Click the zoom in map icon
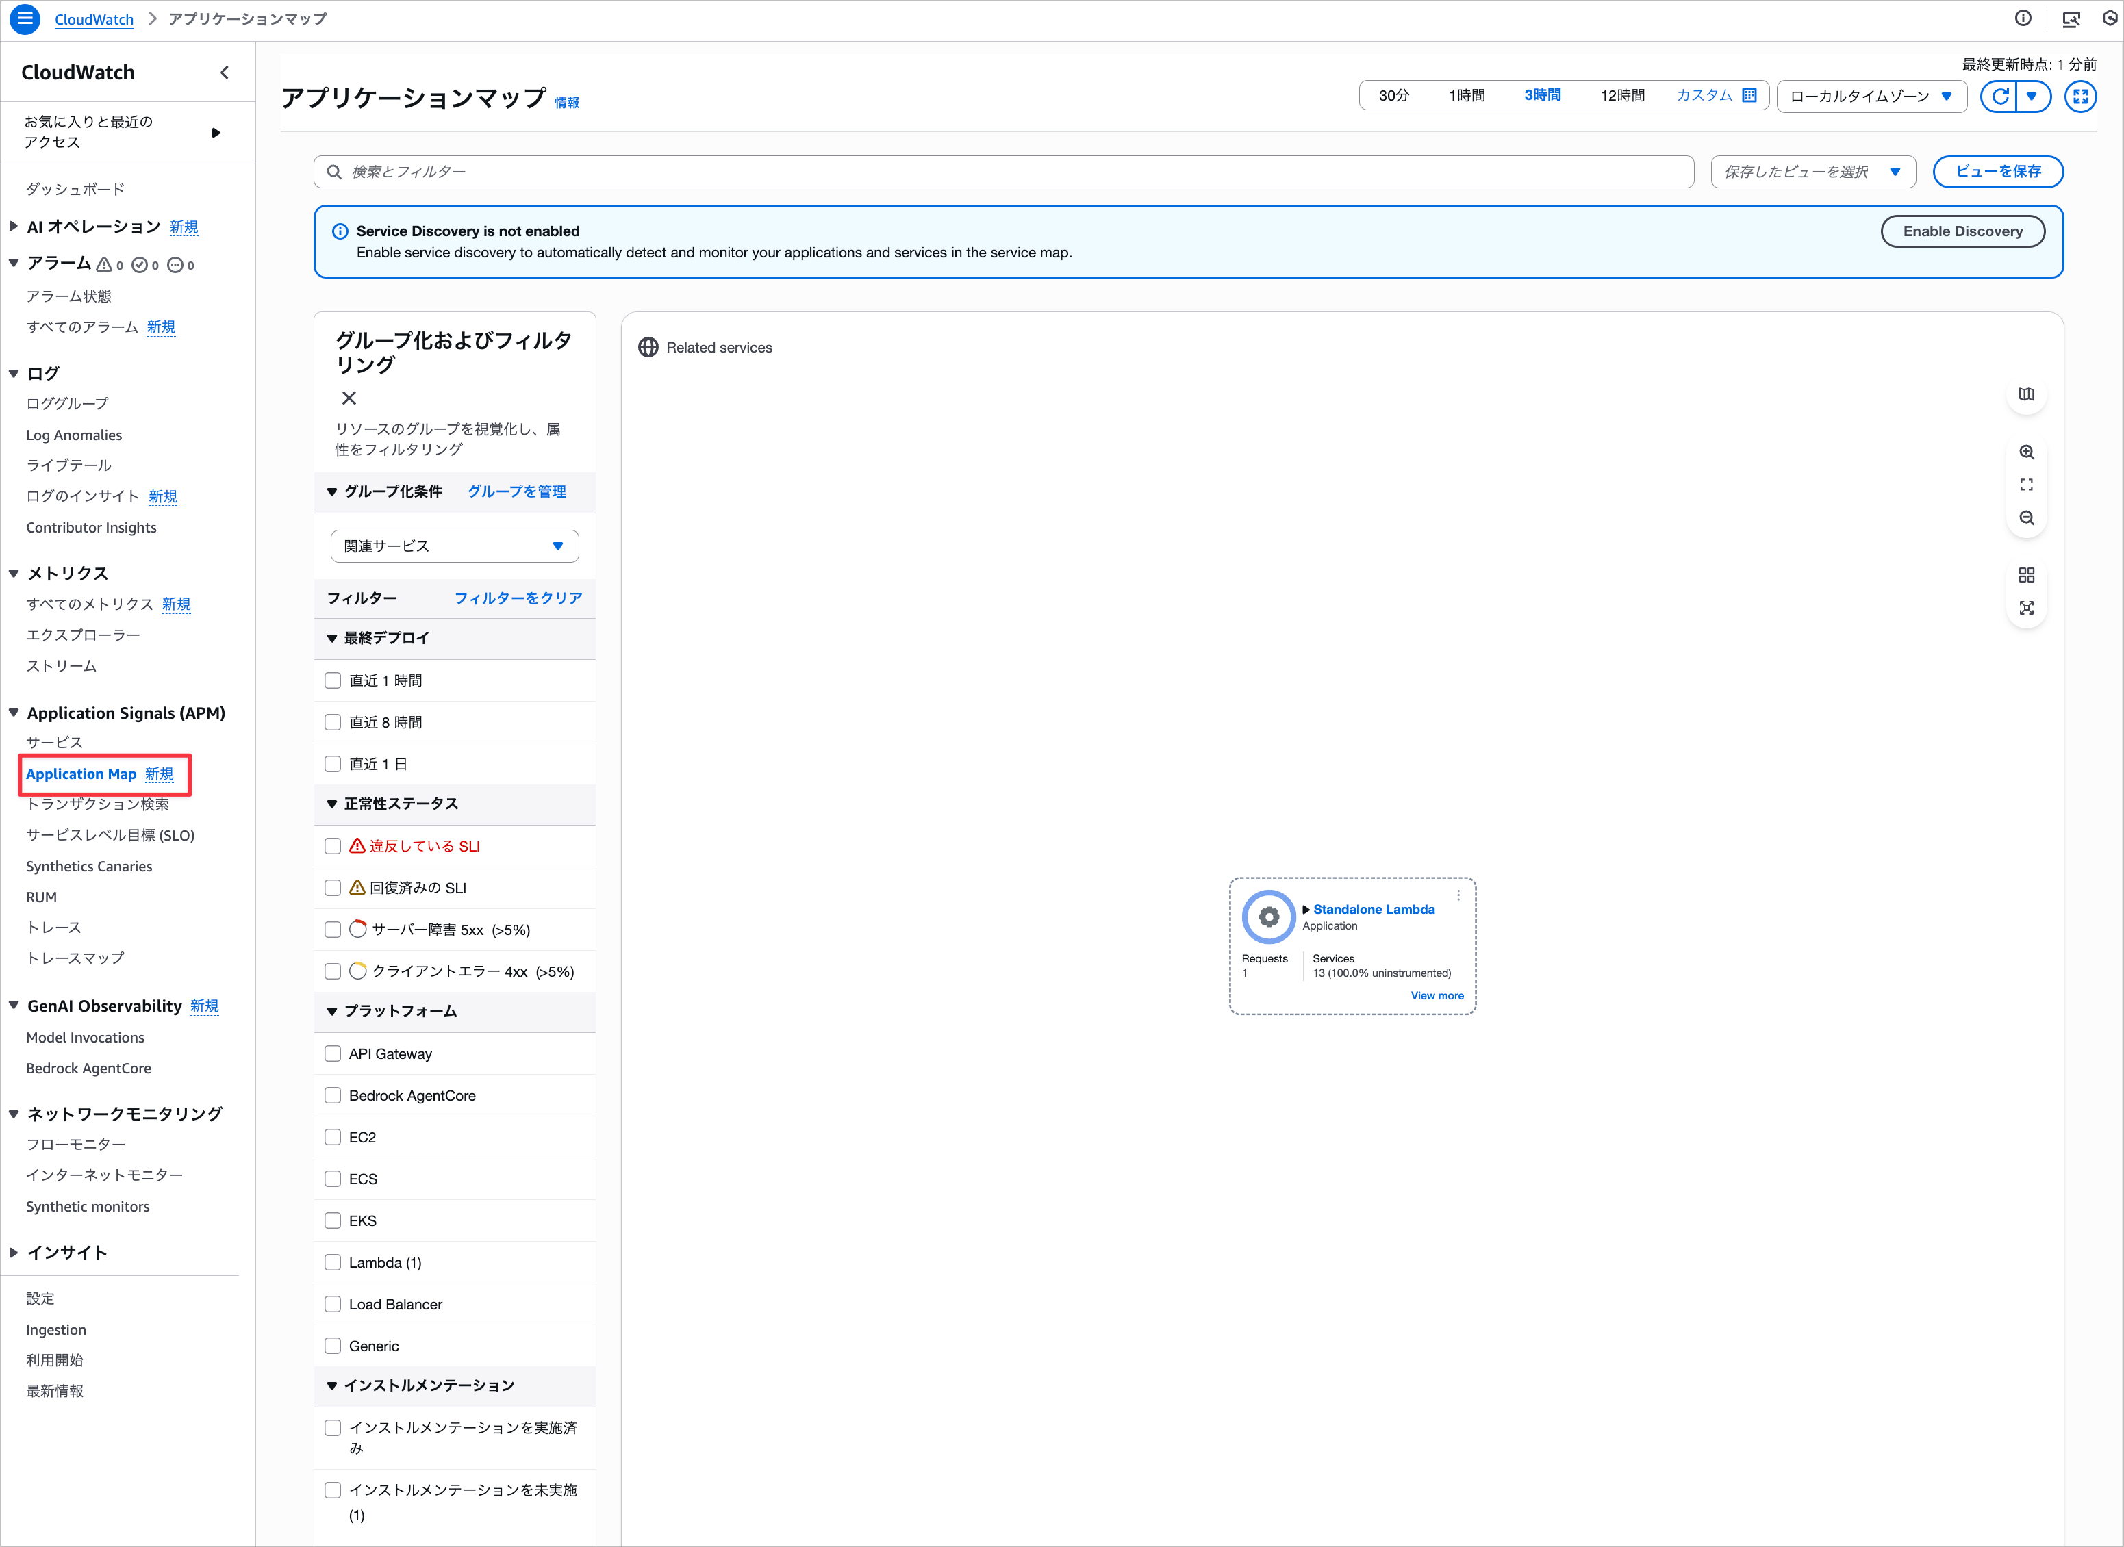Image resolution: width=2124 pixels, height=1547 pixels. [x=2025, y=452]
